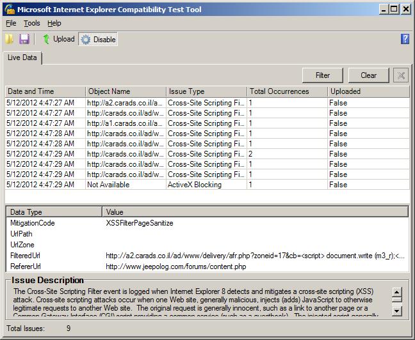This screenshot has width=415, height=340.
Task: Sort by Date and Time column header
Action: pos(44,91)
